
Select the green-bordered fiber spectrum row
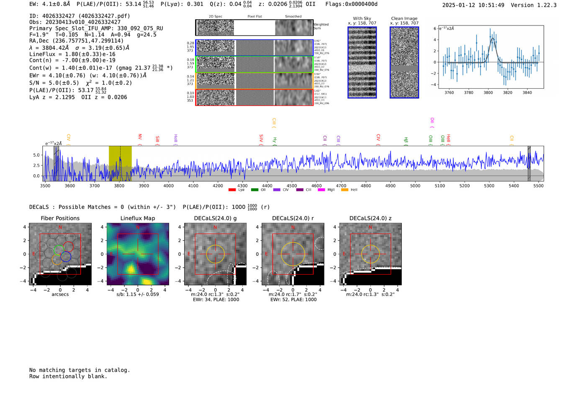[254, 64]
